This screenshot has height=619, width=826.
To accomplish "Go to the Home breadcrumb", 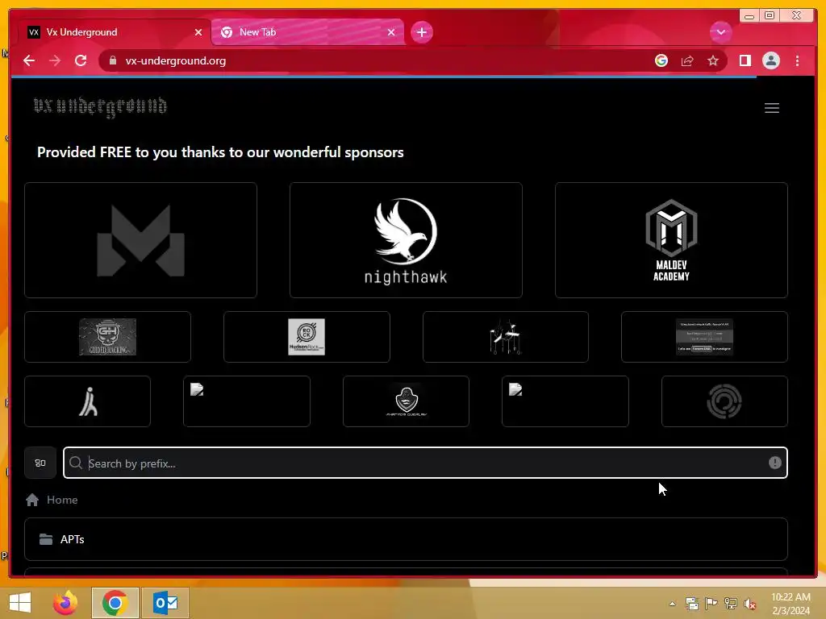I will pyautogui.click(x=62, y=500).
